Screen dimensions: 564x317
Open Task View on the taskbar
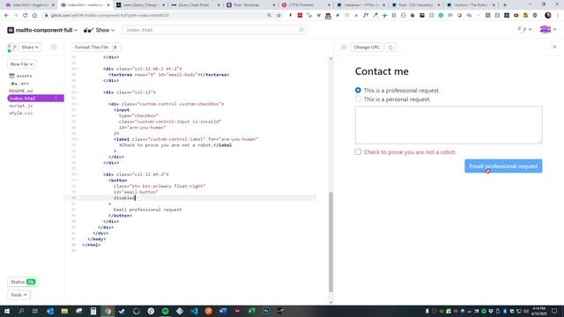[x=35, y=311]
